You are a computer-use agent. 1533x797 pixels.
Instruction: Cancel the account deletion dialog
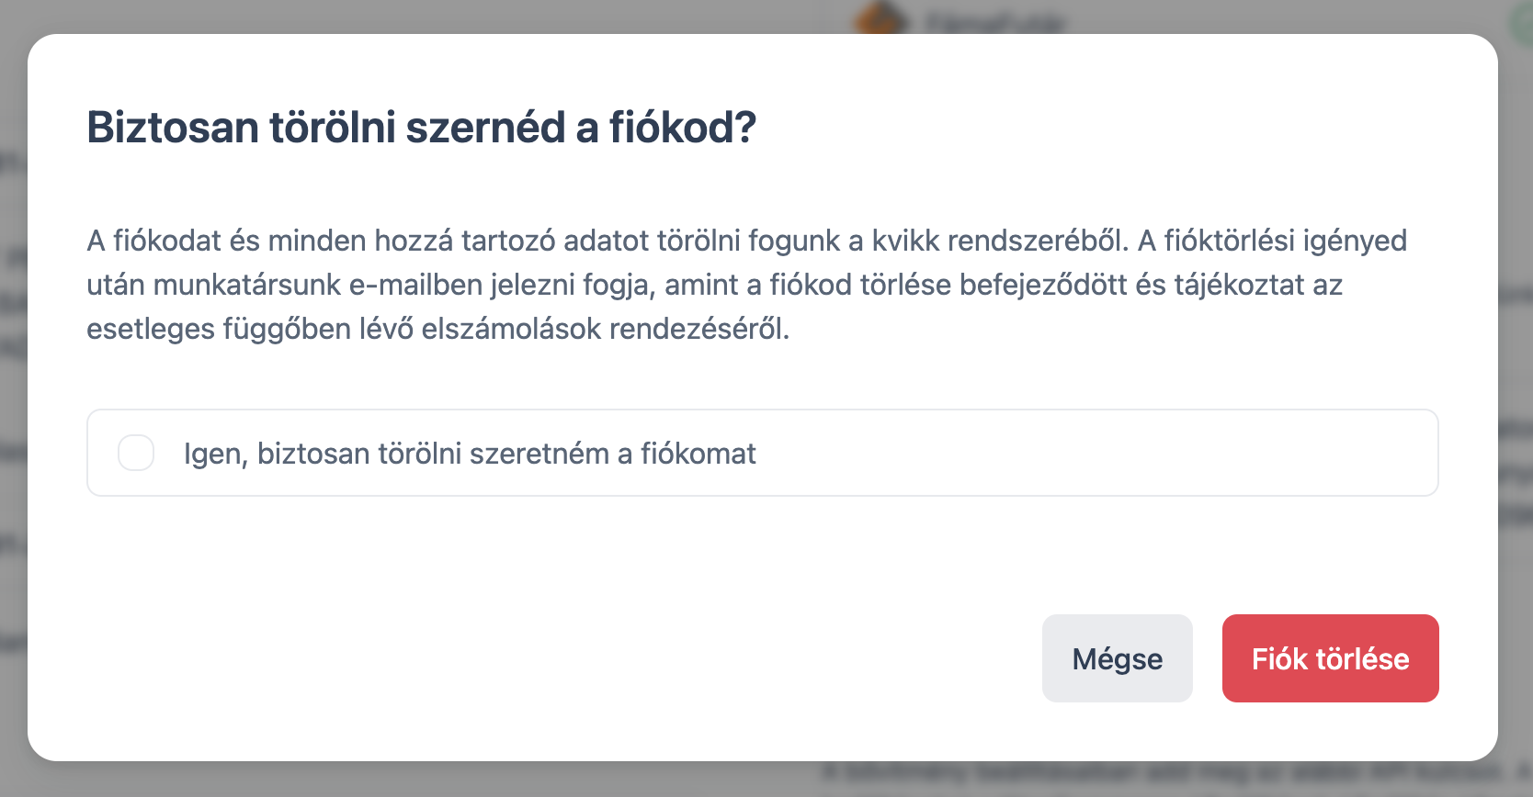click(1117, 658)
